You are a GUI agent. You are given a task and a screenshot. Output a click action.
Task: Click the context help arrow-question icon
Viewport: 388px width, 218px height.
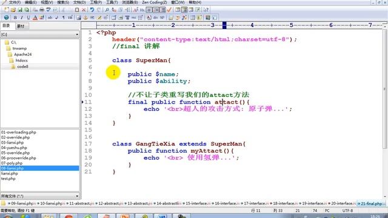click(206, 10)
